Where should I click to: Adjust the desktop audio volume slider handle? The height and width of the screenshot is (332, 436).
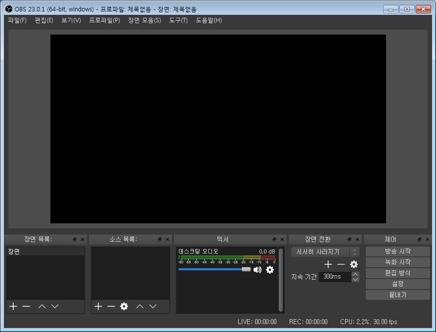pyautogui.click(x=246, y=269)
